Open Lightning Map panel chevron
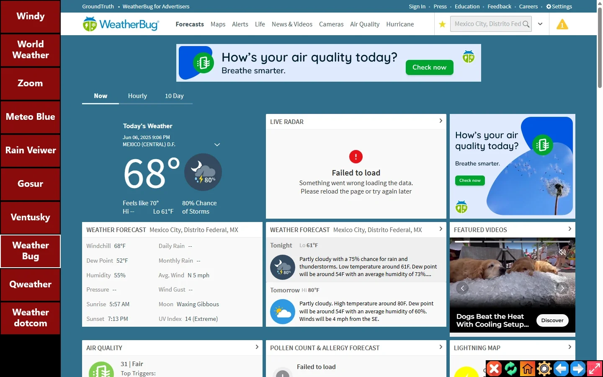The height and width of the screenshot is (377, 603). pos(569,347)
